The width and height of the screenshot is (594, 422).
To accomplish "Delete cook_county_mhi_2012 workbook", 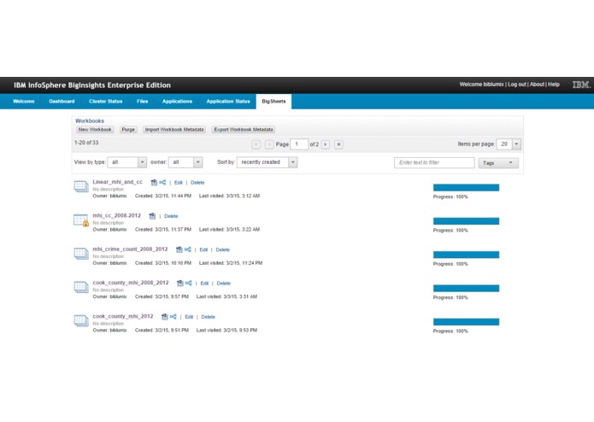I will [208, 317].
